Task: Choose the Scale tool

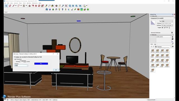Action: (42, 6)
